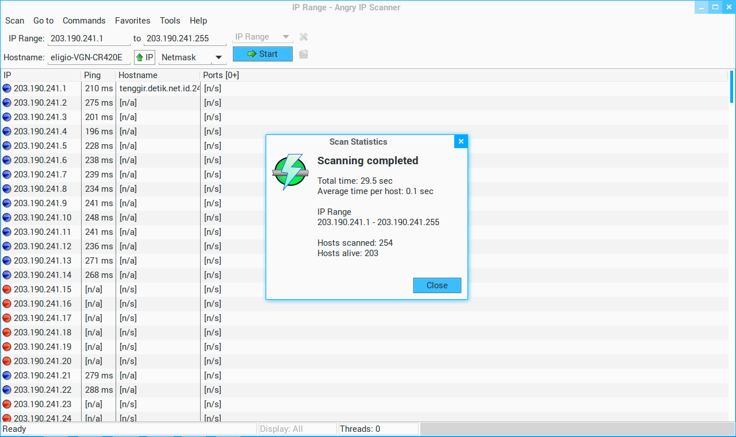
Task: Select IP text 203.190.241.19
Action: (43, 347)
